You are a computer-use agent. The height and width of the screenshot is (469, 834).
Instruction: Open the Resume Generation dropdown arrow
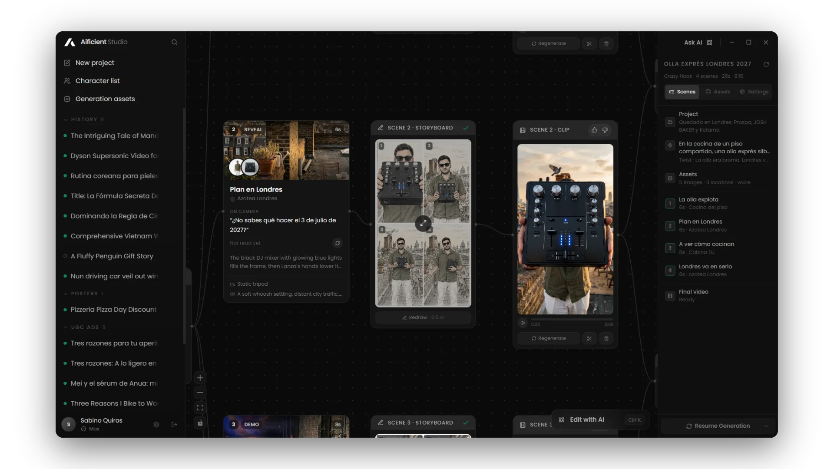coord(767,426)
